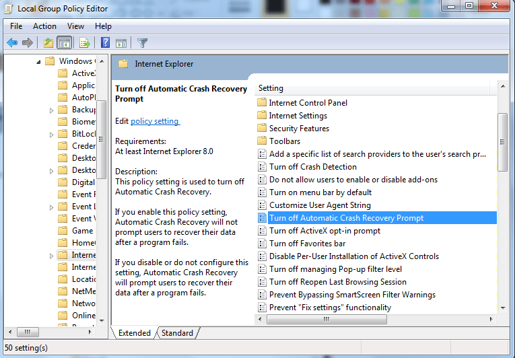
Task: Select 'Turn off managing Pop-up filter level'
Action: 335,269
